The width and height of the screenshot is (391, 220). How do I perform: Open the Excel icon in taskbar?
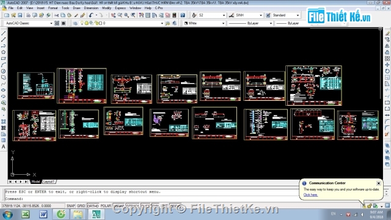[26, 214]
